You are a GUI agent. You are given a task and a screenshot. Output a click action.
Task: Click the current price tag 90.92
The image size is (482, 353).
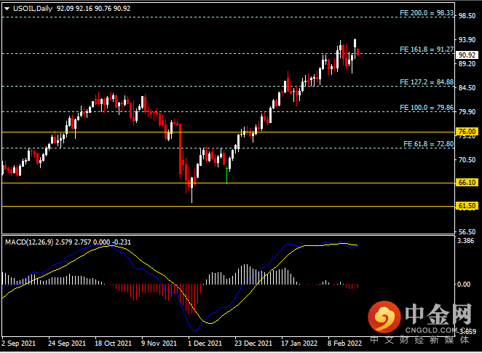(467, 55)
